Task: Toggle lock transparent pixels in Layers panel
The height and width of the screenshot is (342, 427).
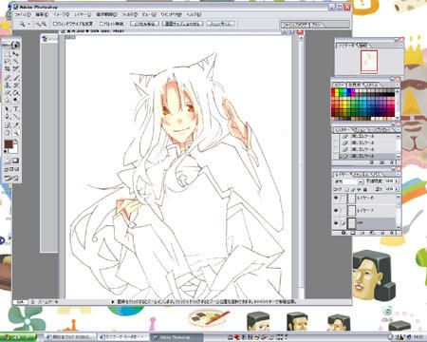Action: [346, 189]
